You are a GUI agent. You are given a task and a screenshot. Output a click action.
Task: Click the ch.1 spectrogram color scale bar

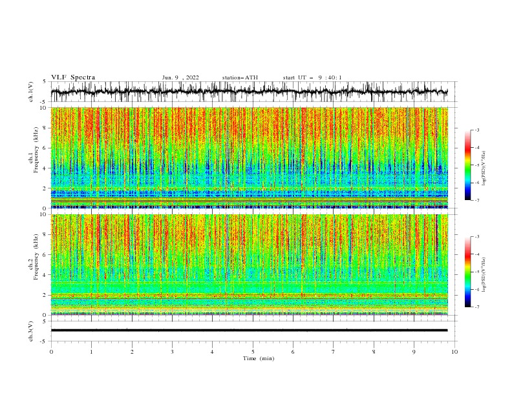pyautogui.click(x=467, y=165)
